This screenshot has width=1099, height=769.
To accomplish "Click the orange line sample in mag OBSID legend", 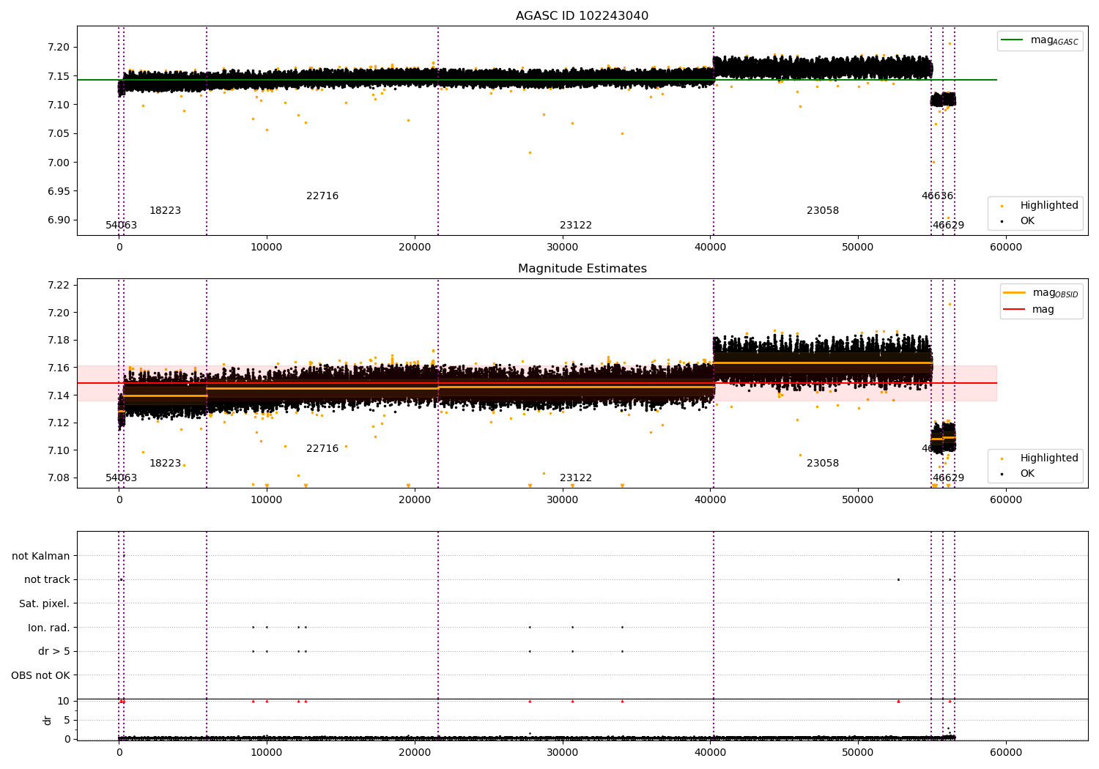I will 1015,292.
